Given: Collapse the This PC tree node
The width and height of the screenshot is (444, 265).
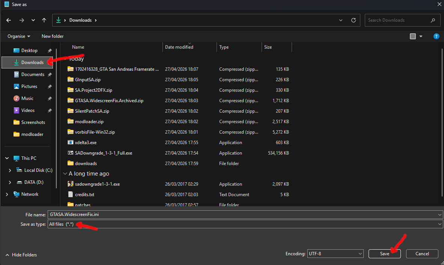Looking at the screenshot, I should point(7,158).
